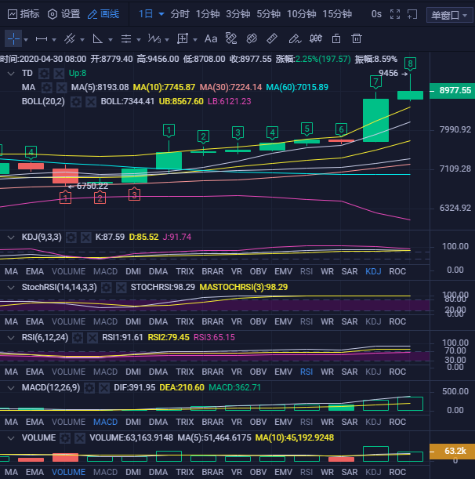Select the horizontal levels line tool
Image resolution: width=475 pixels, height=479 pixels.
coord(126,38)
